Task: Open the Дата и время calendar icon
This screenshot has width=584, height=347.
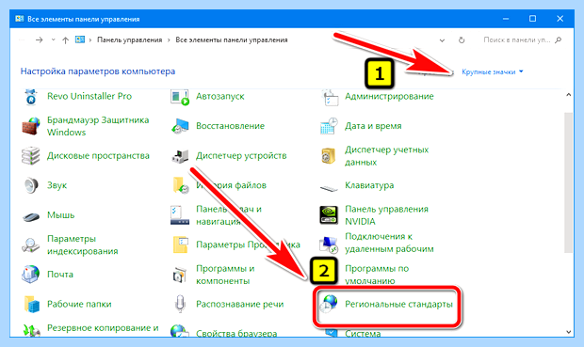Action: tap(330, 126)
